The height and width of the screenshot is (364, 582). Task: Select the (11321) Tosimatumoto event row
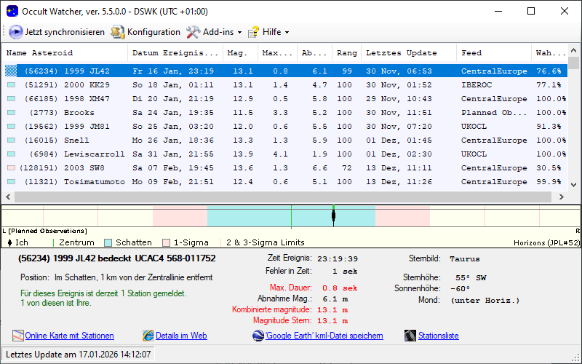pos(286,181)
